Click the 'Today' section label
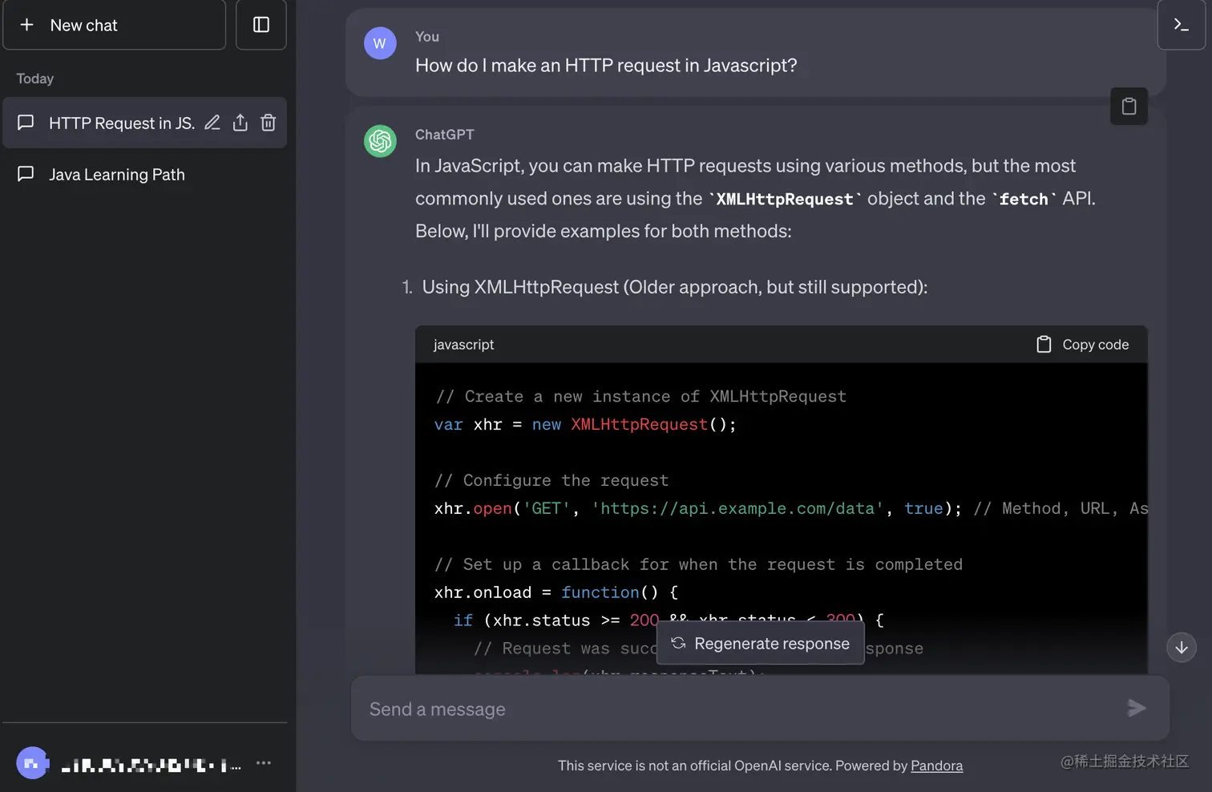 (35, 79)
